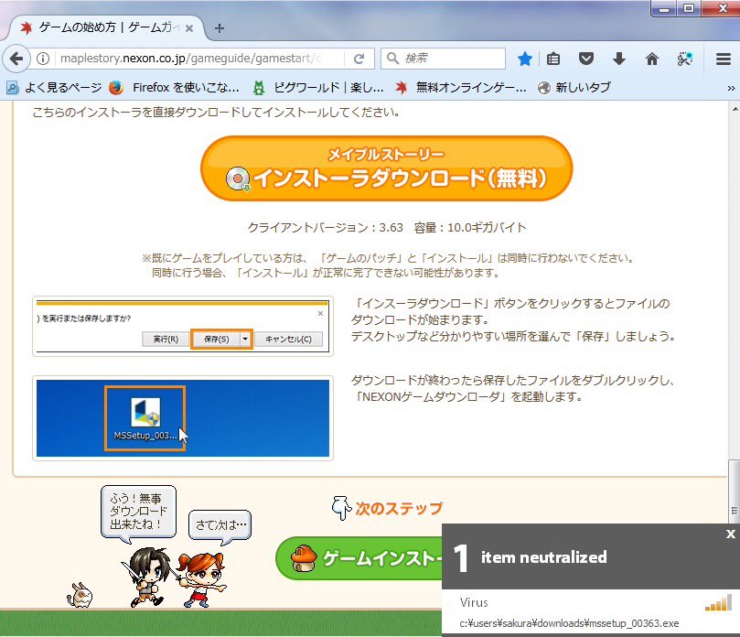Click the Firefox logo bookmark icon
The width and height of the screenshot is (740, 637).
[115, 88]
